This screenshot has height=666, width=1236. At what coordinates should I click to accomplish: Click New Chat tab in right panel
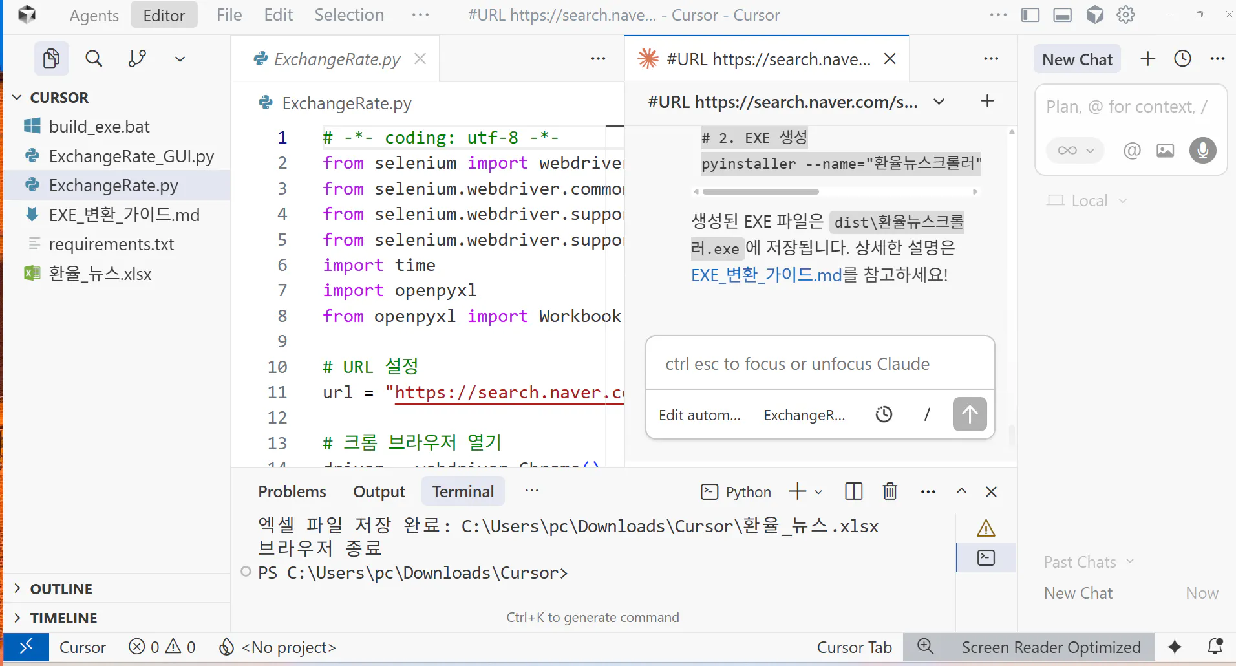1077,59
